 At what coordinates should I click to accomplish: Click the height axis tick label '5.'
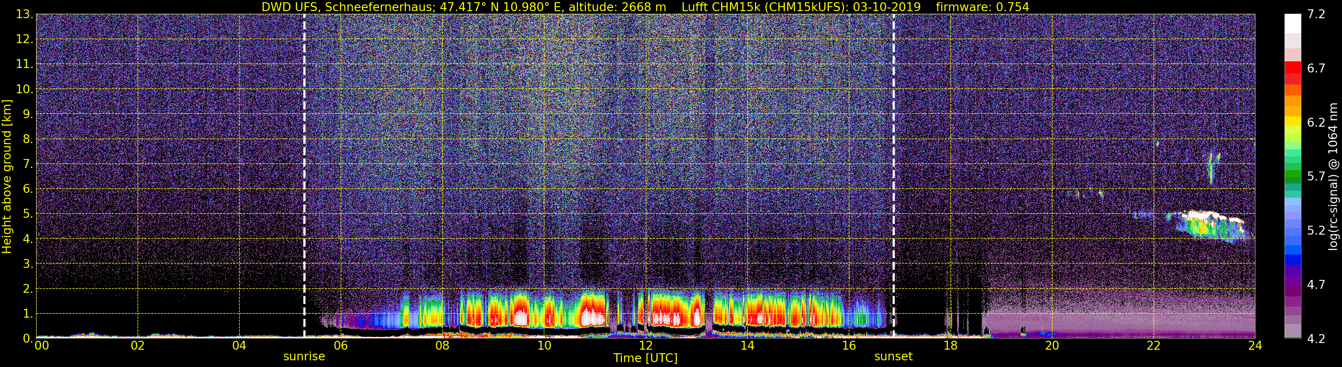(28, 214)
